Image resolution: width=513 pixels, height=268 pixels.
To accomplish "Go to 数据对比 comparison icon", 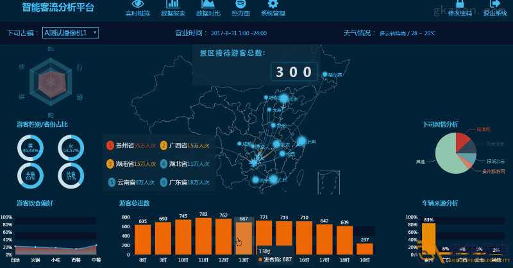I will pyautogui.click(x=208, y=4).
